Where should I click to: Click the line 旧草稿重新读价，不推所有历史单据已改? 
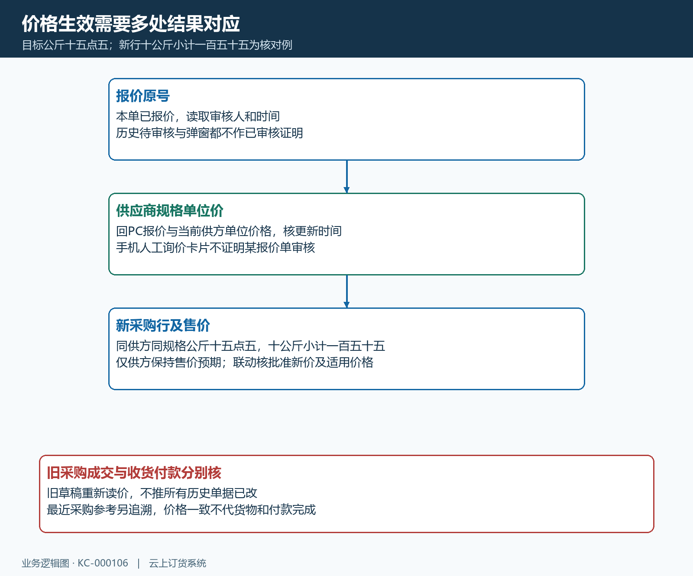pos(152,493)
